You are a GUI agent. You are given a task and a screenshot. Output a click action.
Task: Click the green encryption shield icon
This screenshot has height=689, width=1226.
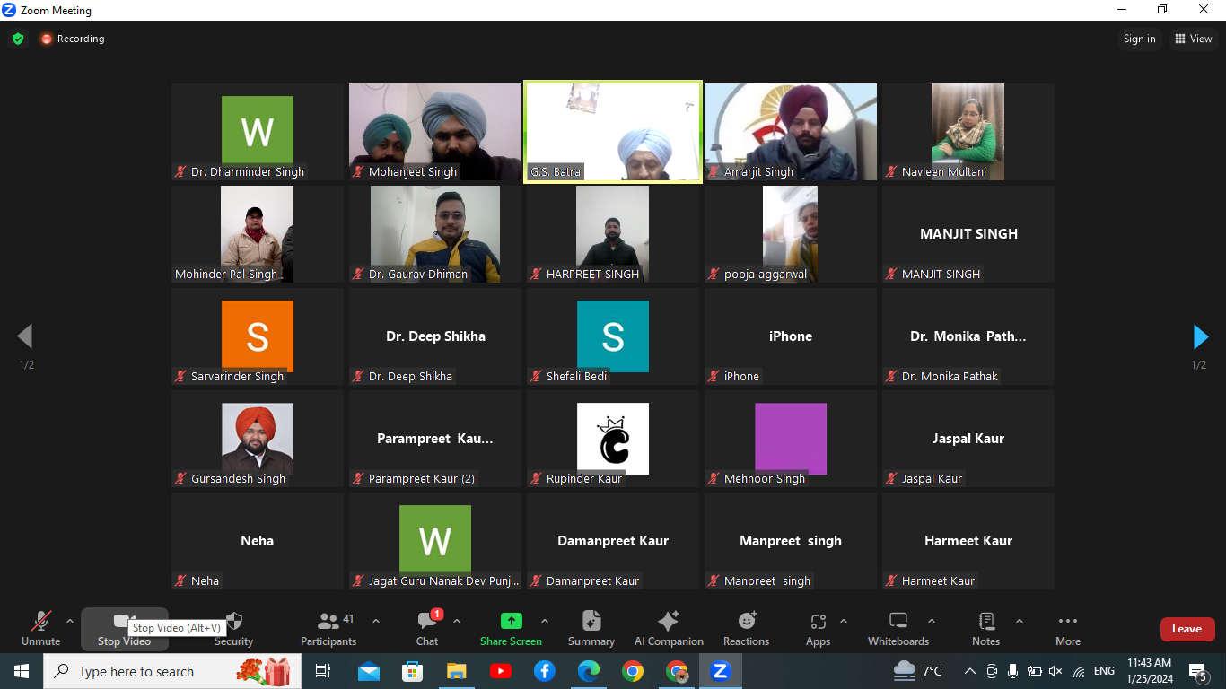pyautogui.click(x=18, y=39)
